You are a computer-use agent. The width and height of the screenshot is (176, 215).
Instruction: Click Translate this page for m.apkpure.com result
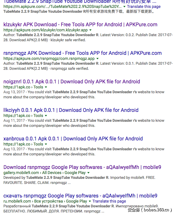click(x=144, y=6)
